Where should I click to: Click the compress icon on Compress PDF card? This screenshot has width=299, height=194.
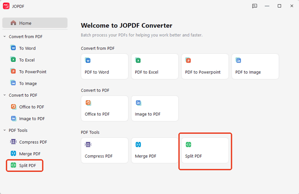[x=88, y=145]
